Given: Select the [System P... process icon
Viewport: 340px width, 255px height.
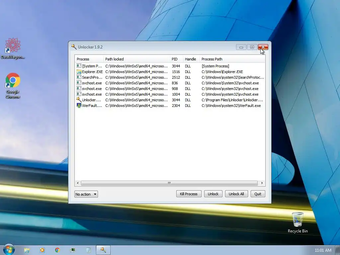Looking at the screenshot, I should [79, 66].
